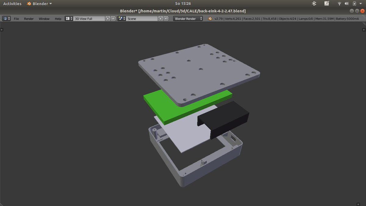Open the File menu
The image size is (366, 206).
click(x=16, y=19)
